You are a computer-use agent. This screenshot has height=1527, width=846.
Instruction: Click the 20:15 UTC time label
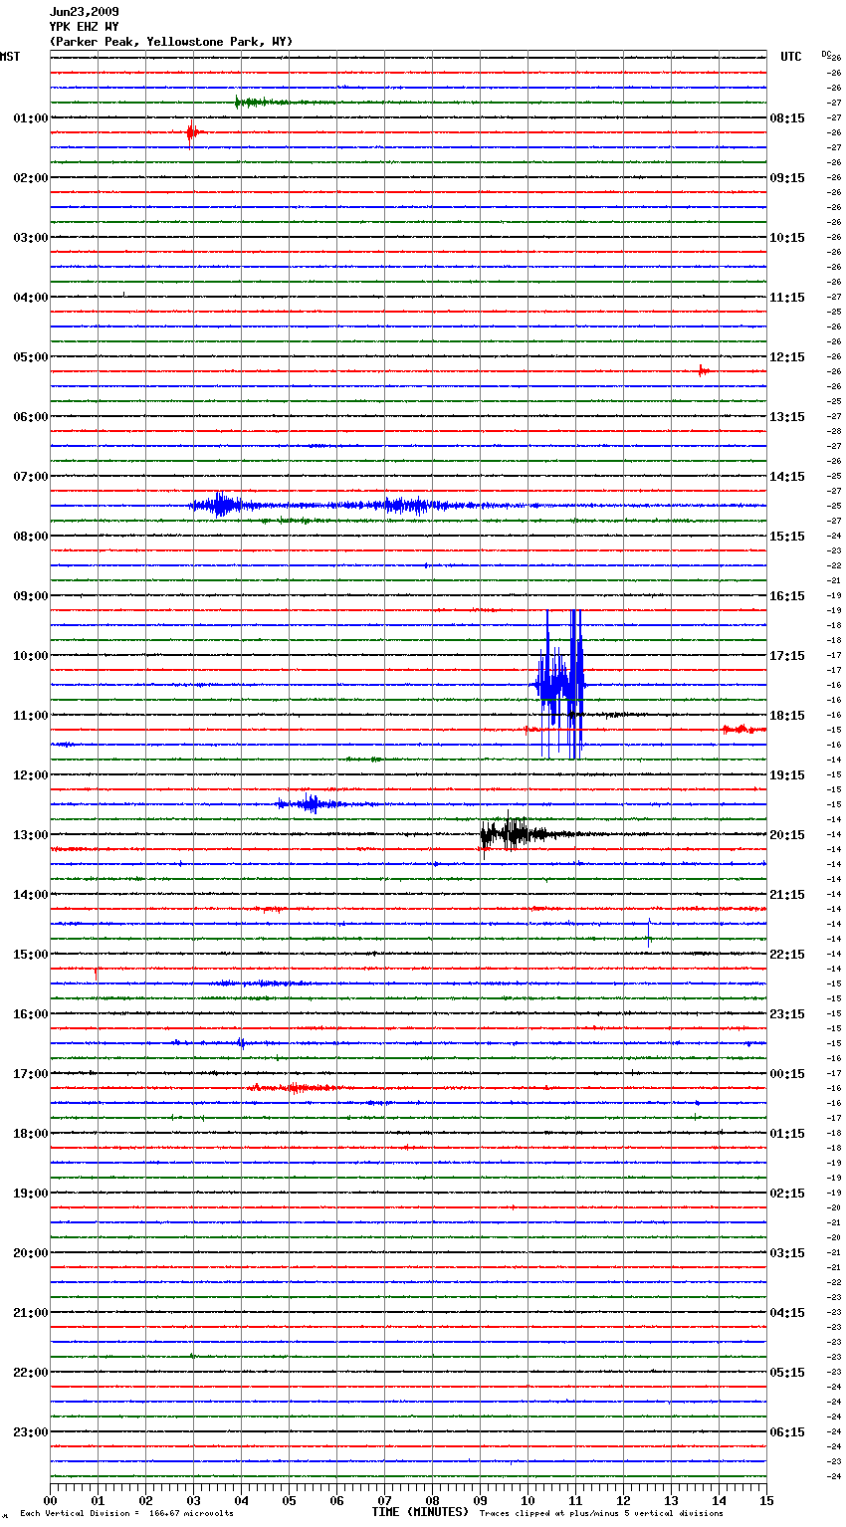click(787, 834)
